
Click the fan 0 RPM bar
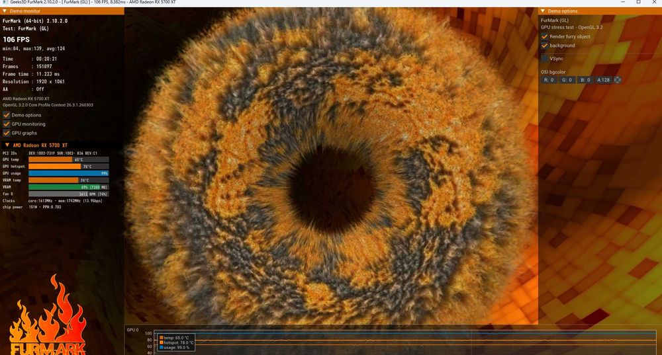[68, 194]
